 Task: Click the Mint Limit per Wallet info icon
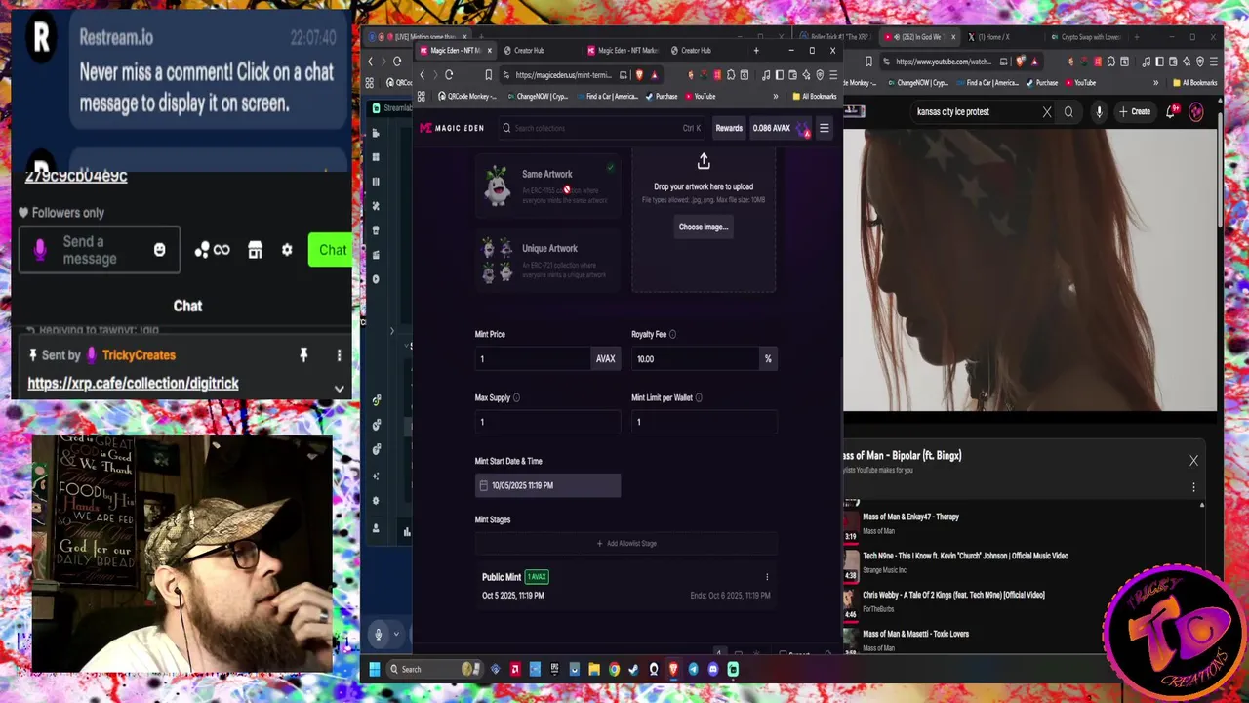pos(699,397)
